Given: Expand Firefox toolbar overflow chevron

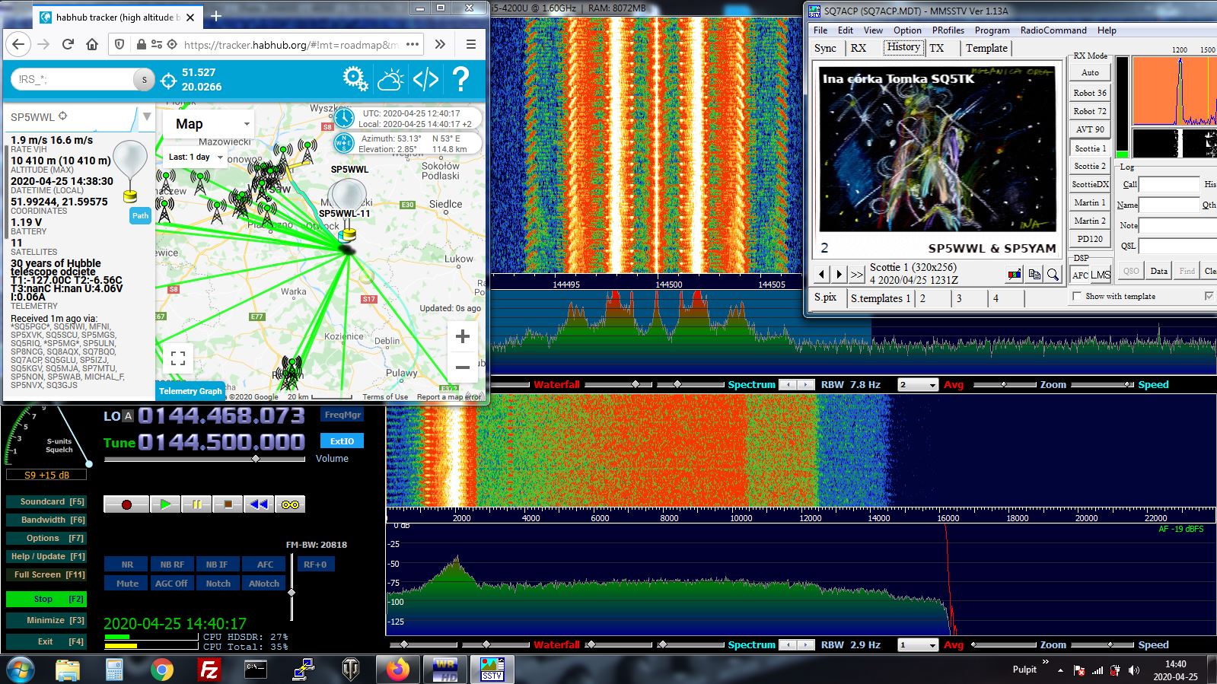Looking at the screenshot, I should pyautogui.click(x=440, y=44).
